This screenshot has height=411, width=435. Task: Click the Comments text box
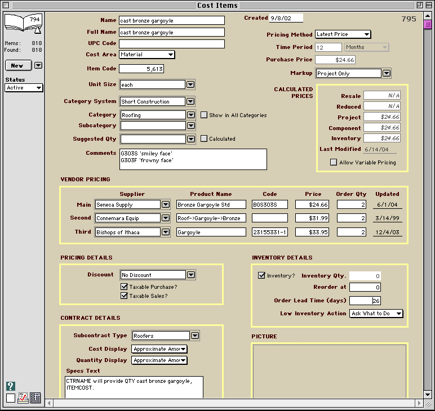(193, 159)
